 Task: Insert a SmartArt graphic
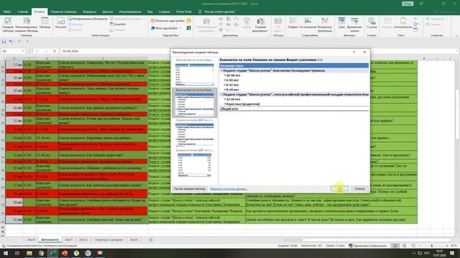[x=117, y=24]
